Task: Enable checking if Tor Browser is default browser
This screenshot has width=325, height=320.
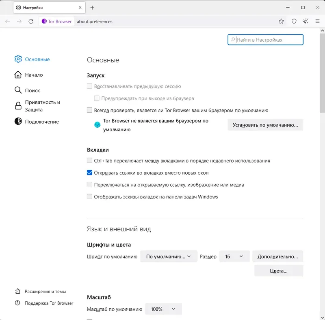Action: coord(89,110)
